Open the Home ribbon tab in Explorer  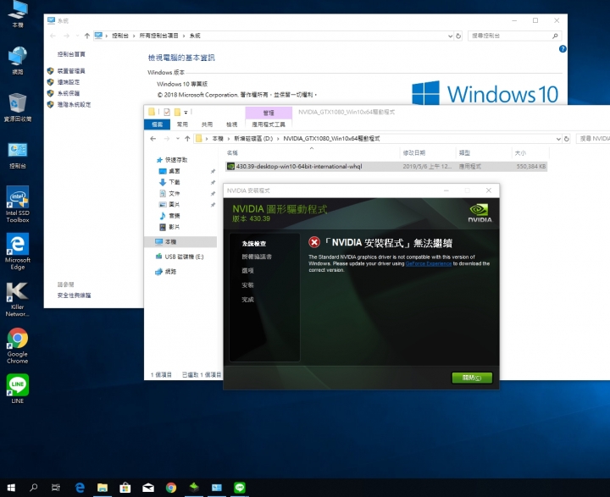point(182,124)
